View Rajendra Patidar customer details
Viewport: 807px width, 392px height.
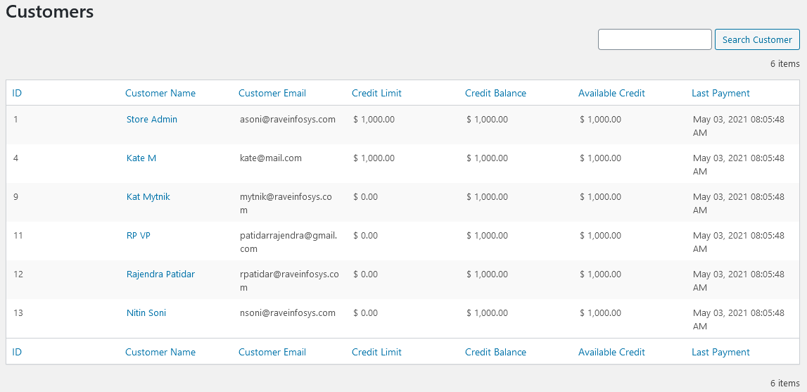pos(160,274)
